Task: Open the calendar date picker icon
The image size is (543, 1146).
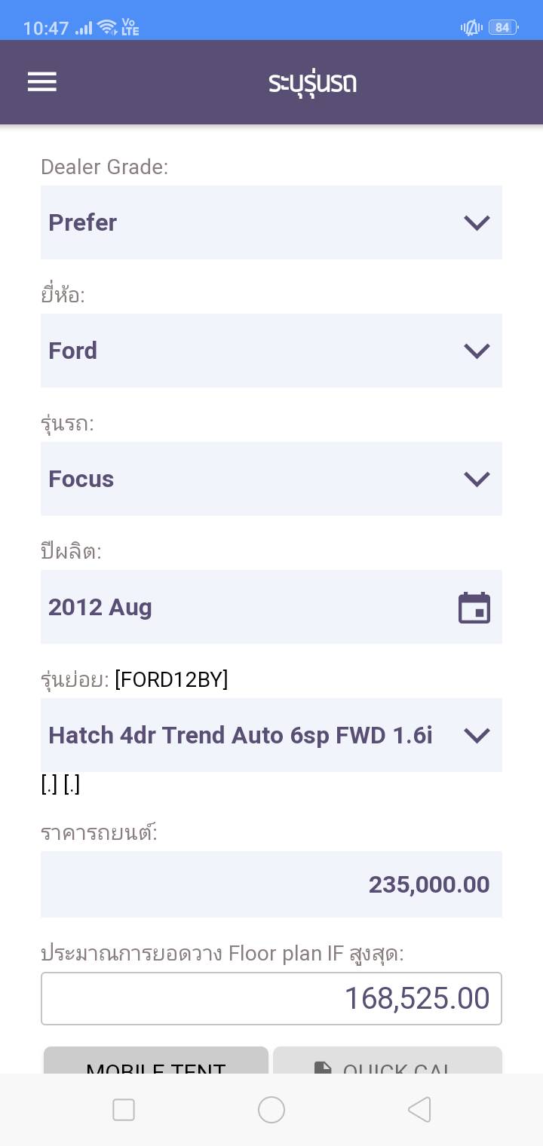Action: 474,608
